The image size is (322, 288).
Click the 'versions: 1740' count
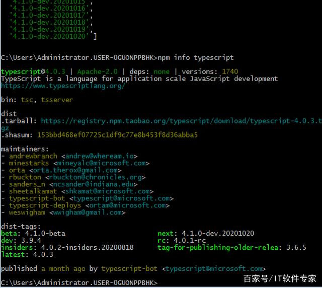point(210,71)
